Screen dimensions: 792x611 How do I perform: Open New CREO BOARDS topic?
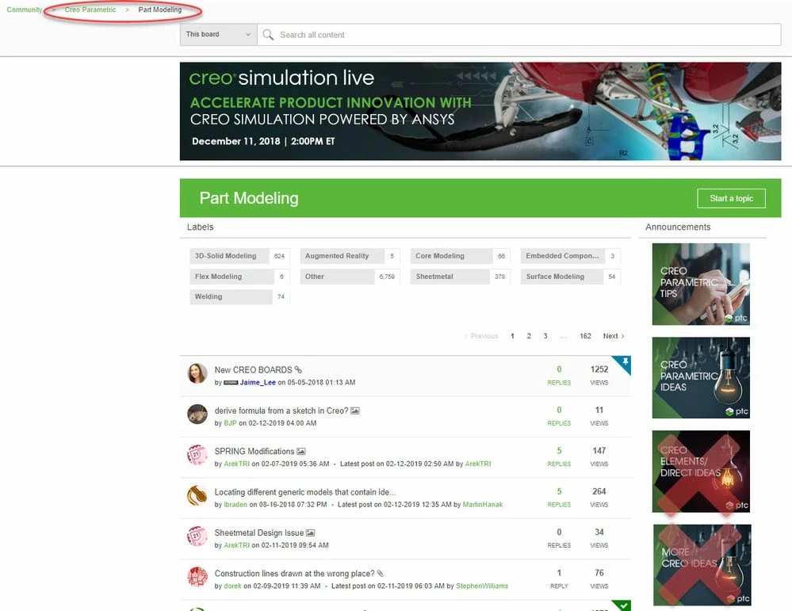point(253,369)
